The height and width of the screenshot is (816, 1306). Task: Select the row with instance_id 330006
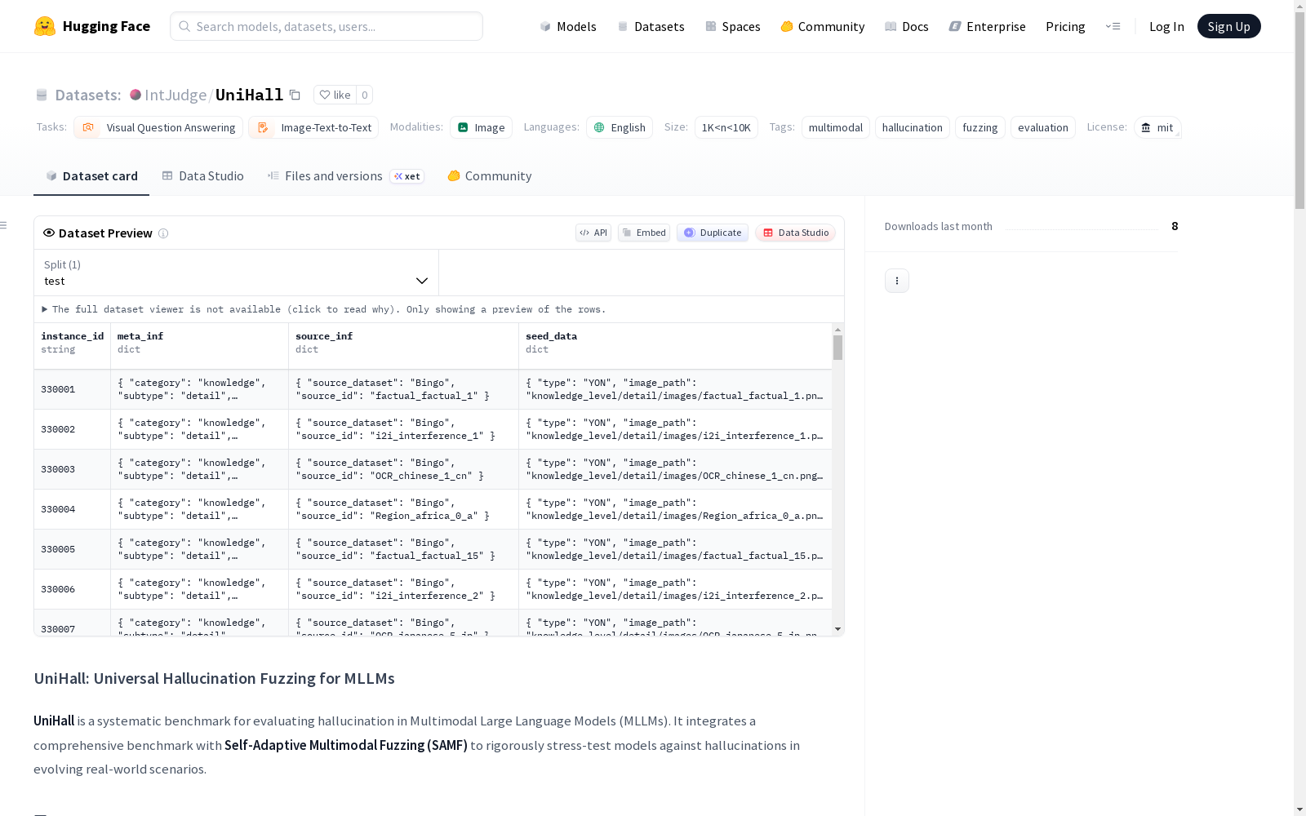click(433, 589)
